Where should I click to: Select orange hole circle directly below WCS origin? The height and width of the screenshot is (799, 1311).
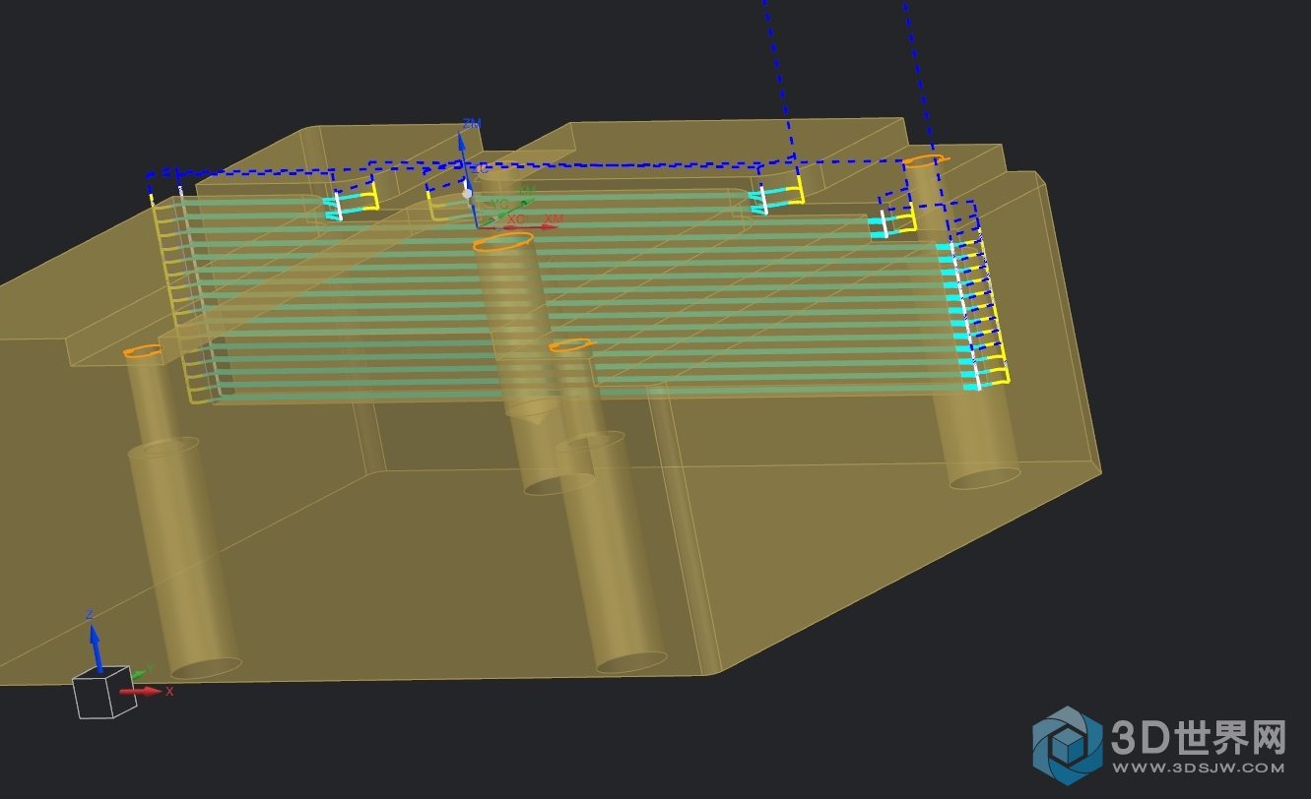click(503, 242)
